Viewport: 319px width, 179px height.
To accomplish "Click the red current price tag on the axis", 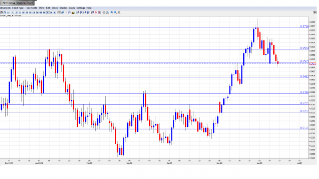I will coord(312,64).
